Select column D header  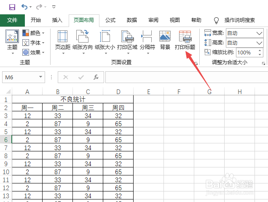118,92
